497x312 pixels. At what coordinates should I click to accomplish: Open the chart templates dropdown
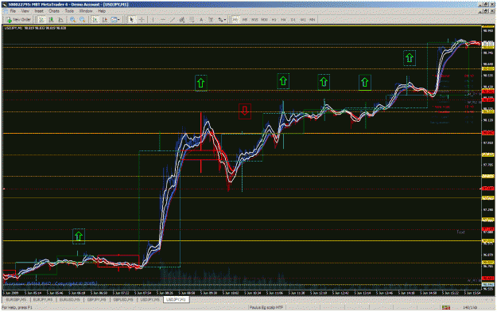[115, 20]
